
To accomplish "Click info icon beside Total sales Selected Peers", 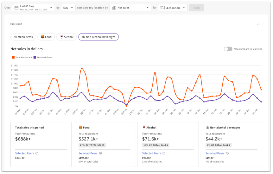I will (x=37, y=153).
